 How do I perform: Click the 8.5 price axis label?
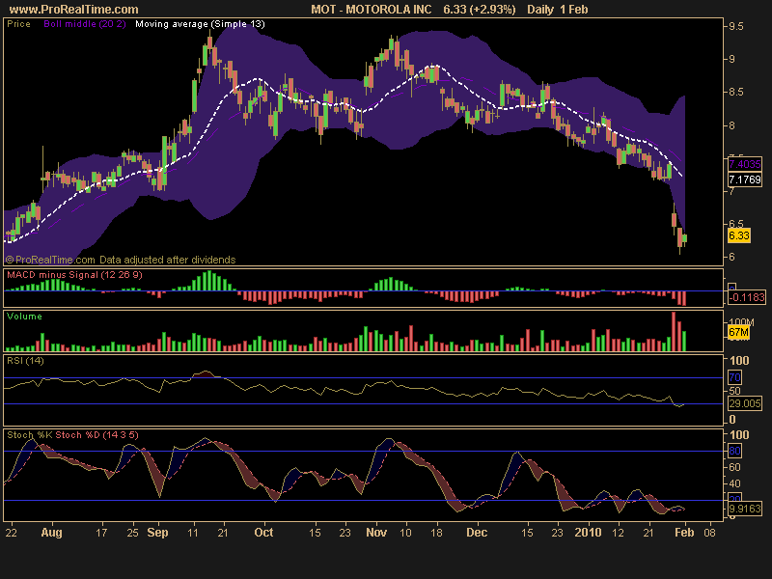pyautogui.click(x=735, y=92)
